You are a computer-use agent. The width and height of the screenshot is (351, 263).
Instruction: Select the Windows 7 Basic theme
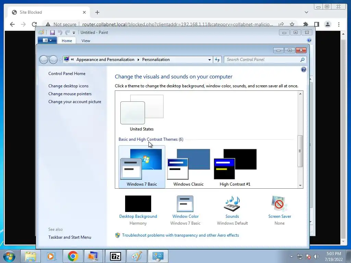click(x=142, y=167)
